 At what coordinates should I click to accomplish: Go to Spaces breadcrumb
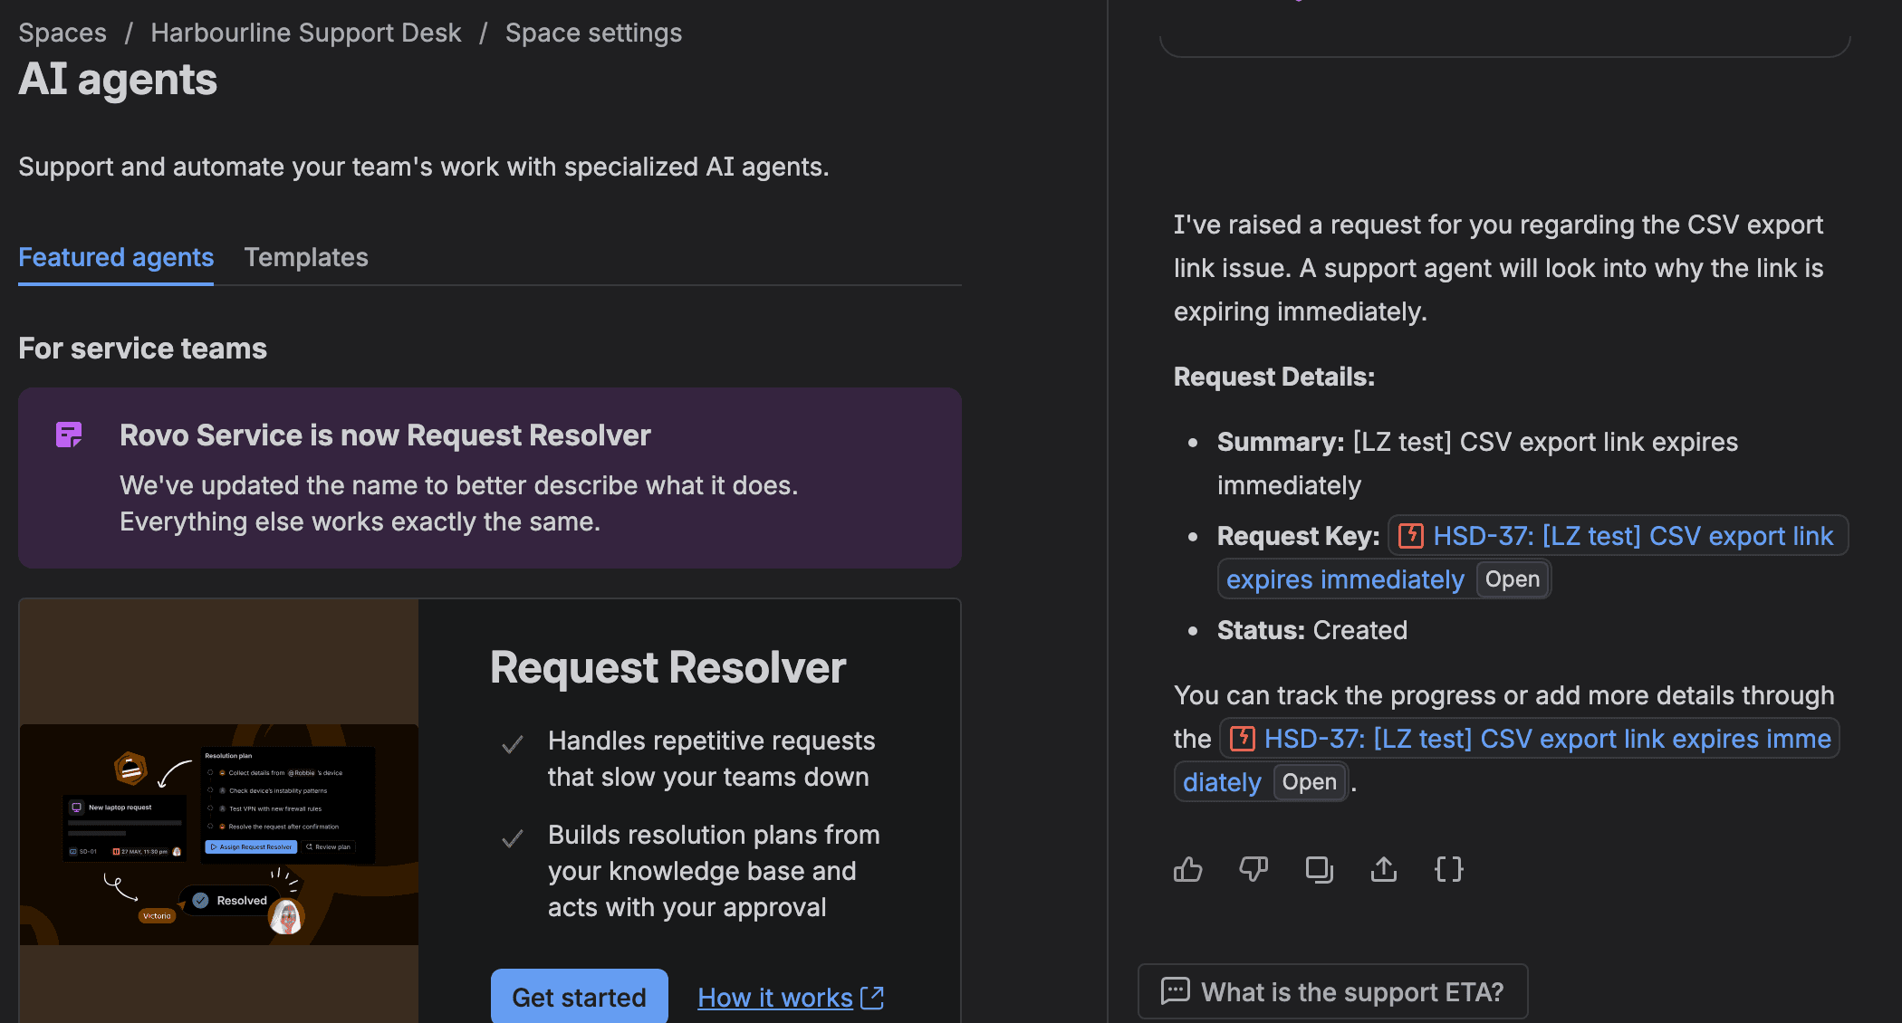[62, 33]
